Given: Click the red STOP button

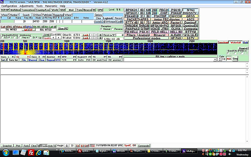Looking at the screenshot, I should pyautogui.click(x=85, y=146).
